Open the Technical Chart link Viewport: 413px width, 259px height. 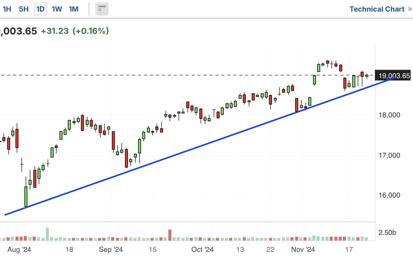pyautogui.click(x=381, y=9)
